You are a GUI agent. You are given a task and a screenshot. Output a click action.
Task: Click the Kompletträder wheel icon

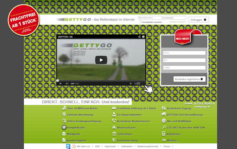[x=64, y=127]
